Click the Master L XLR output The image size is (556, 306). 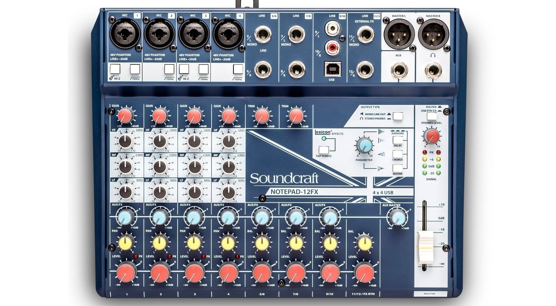point(399,33)
